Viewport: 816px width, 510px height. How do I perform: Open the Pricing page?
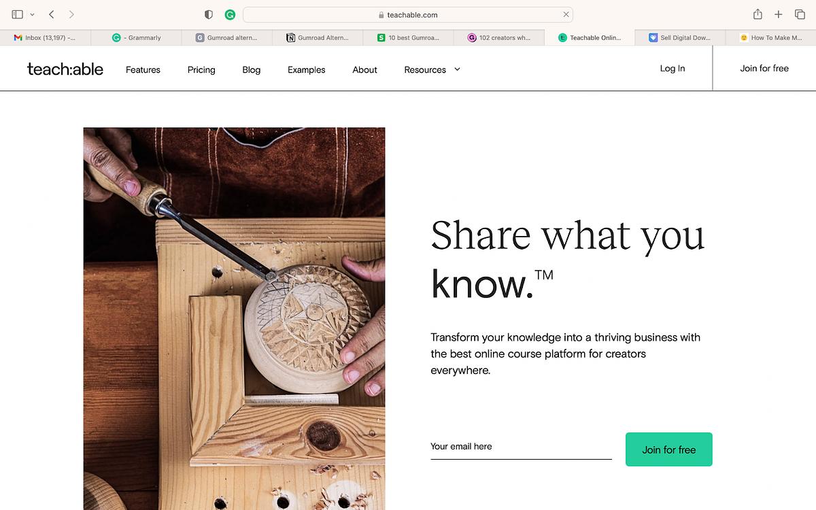point(201,69)
